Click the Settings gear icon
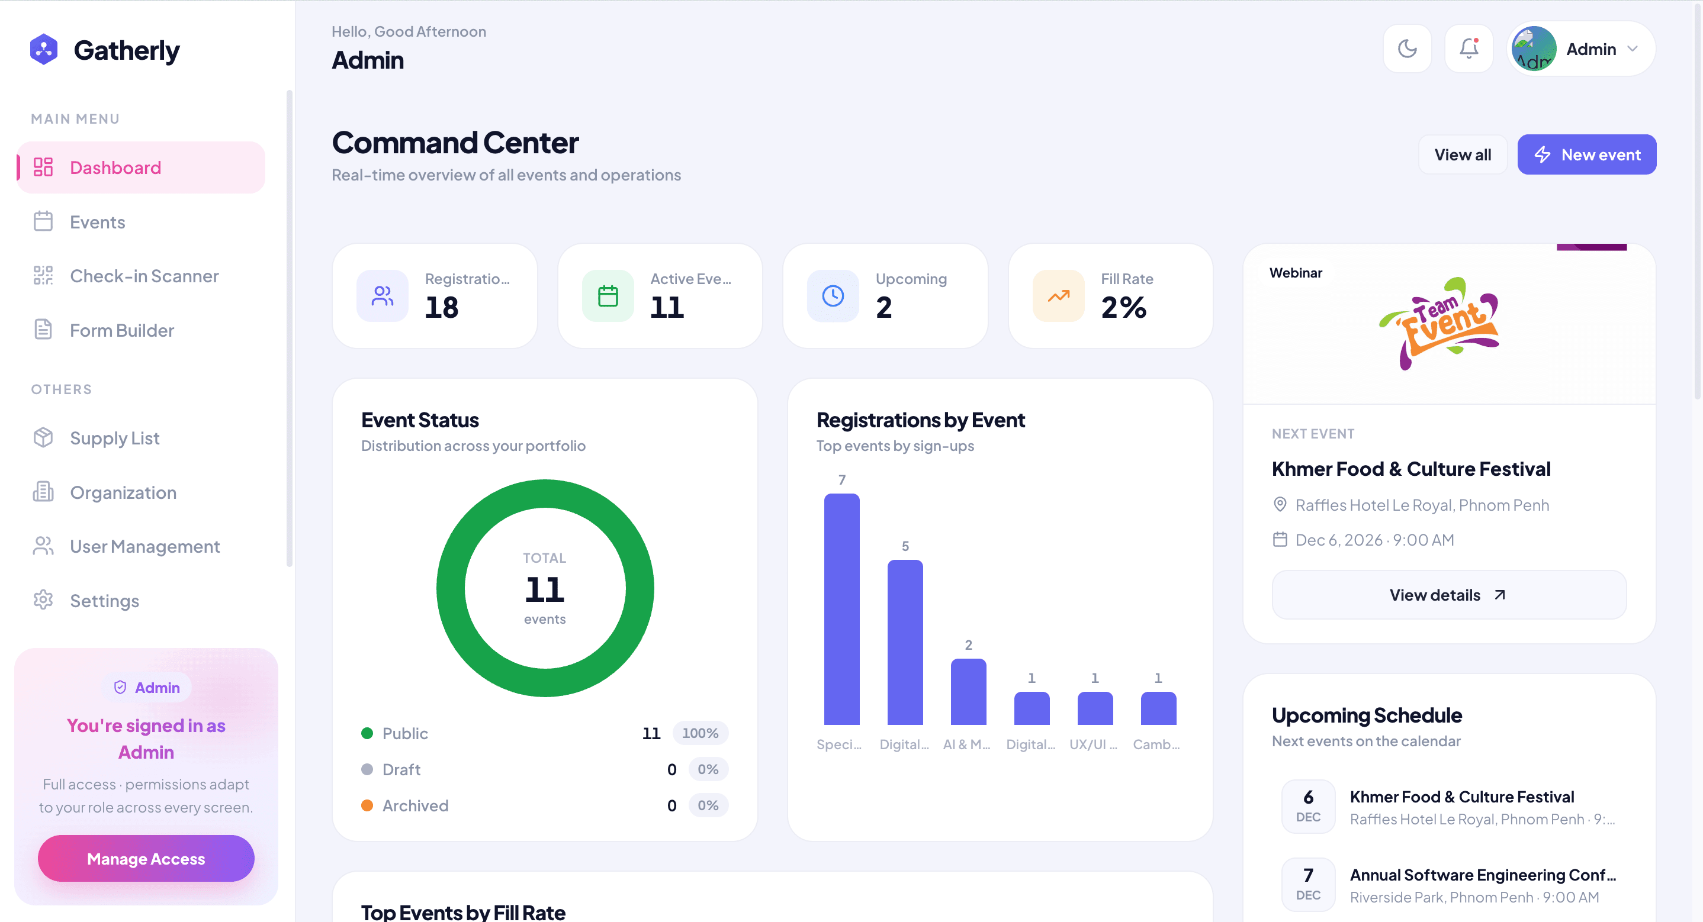Viewport: 1703px width, 922px height. [43, 599]
